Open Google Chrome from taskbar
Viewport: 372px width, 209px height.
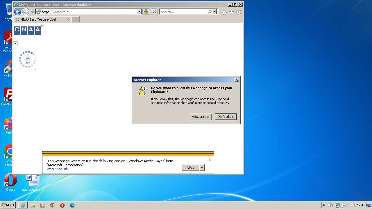pos(53,205)
